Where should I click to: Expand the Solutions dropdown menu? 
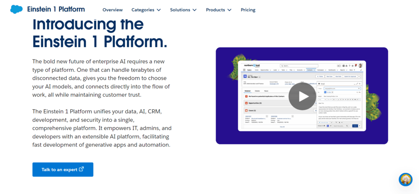[183, 10]
